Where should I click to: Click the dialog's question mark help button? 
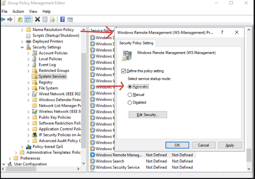coord(222,32)
